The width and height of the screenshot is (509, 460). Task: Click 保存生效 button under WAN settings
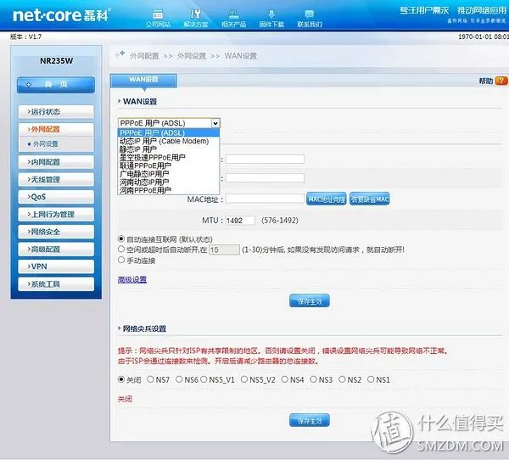[x=310, y=301]
